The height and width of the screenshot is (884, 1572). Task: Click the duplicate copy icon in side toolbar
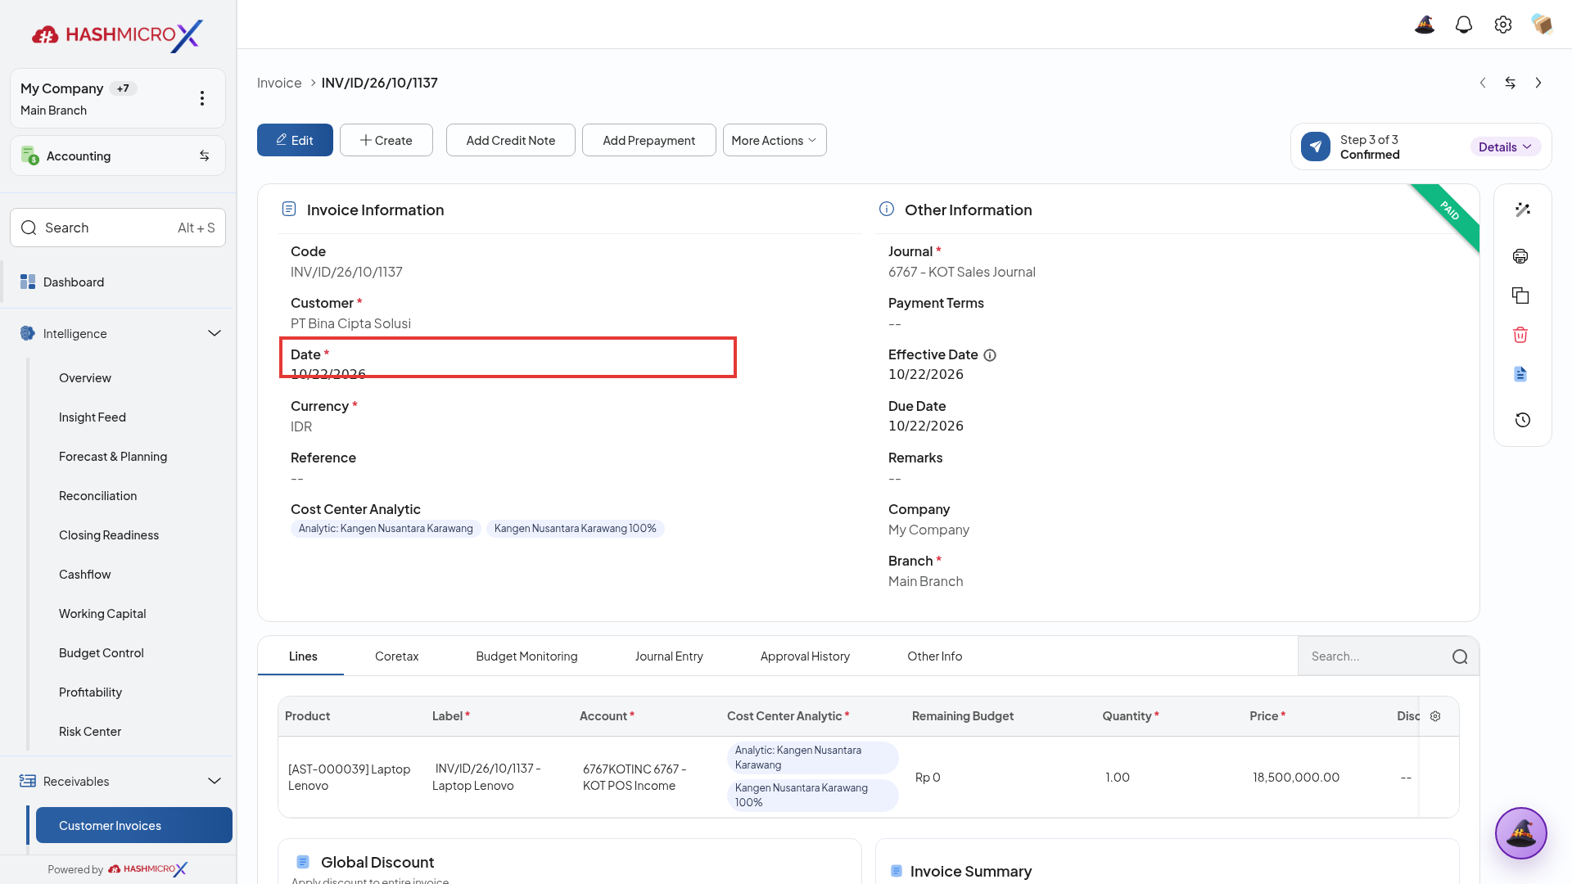click(1520, 295)
